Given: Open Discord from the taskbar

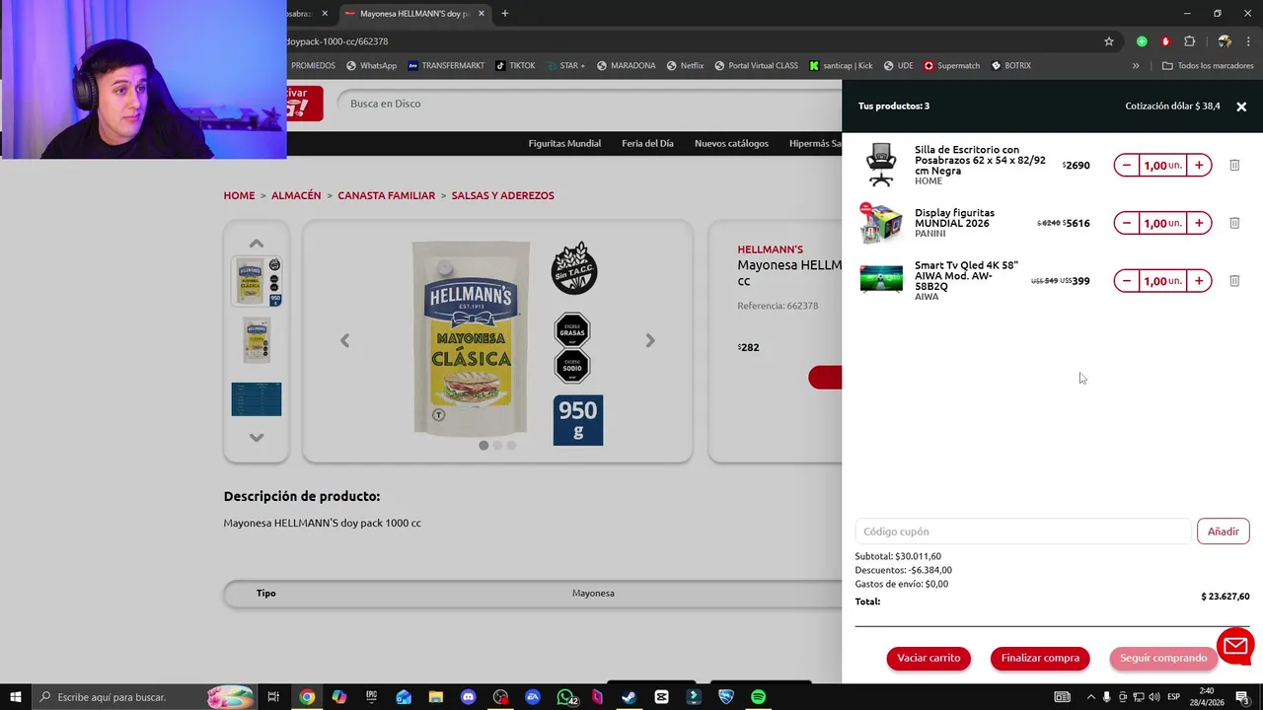Looking at the screenshot, I should pyautogui.click(x=468, y=697).
